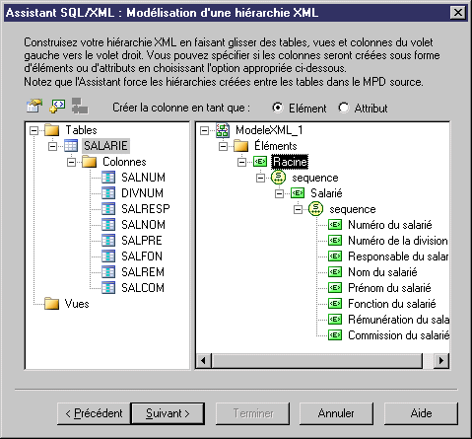This screenshot has width=472, height=439.
Task: Select the SALARIE table icon
Action: (x=71, y=146)
